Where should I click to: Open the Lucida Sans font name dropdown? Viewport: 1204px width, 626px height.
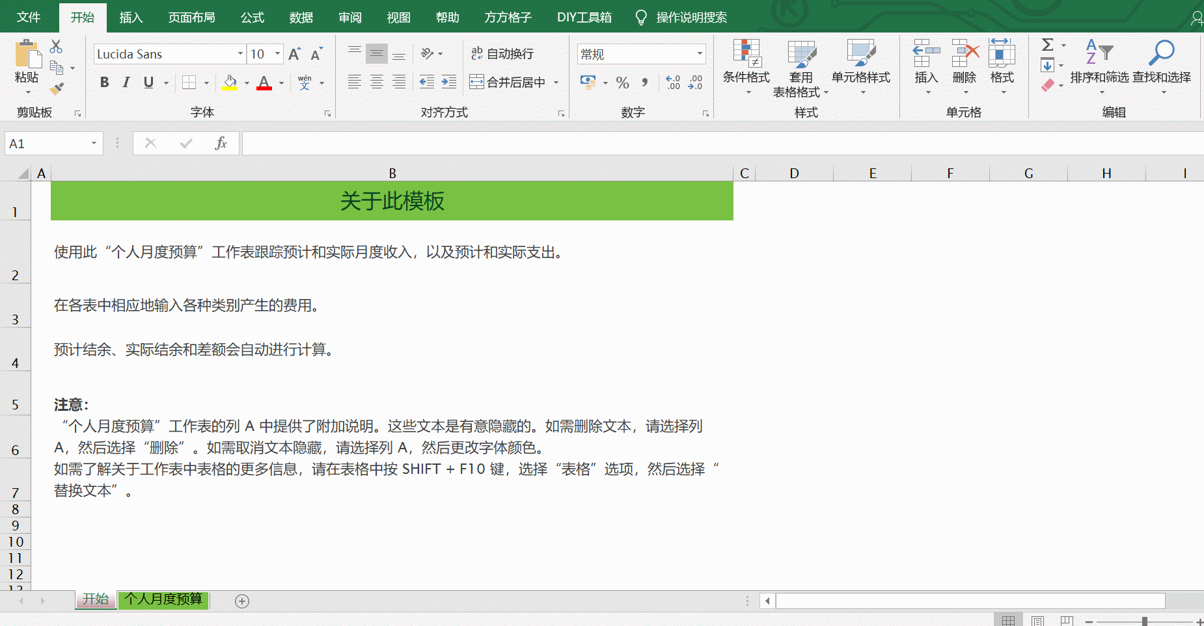point(240,54)
